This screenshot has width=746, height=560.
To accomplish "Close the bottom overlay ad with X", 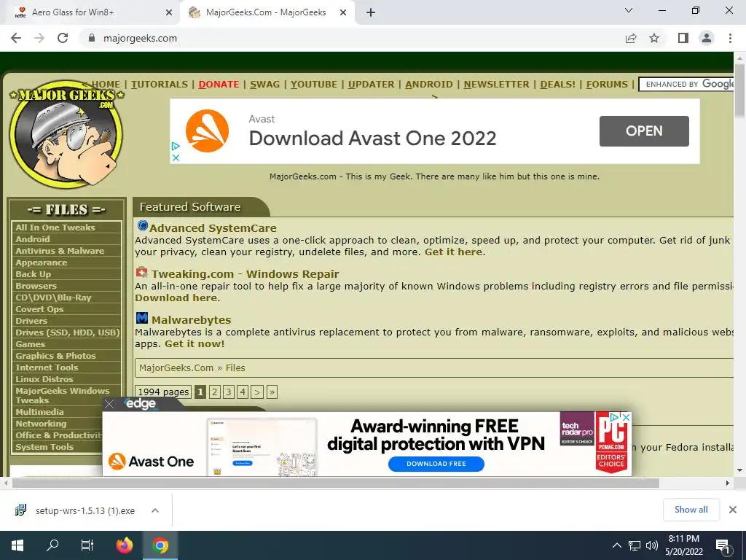I will (x=109, y=404).
